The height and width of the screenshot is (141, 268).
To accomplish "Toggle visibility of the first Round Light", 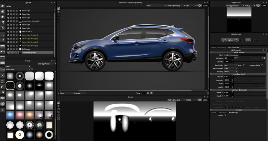I will click(x=8, y=10).
